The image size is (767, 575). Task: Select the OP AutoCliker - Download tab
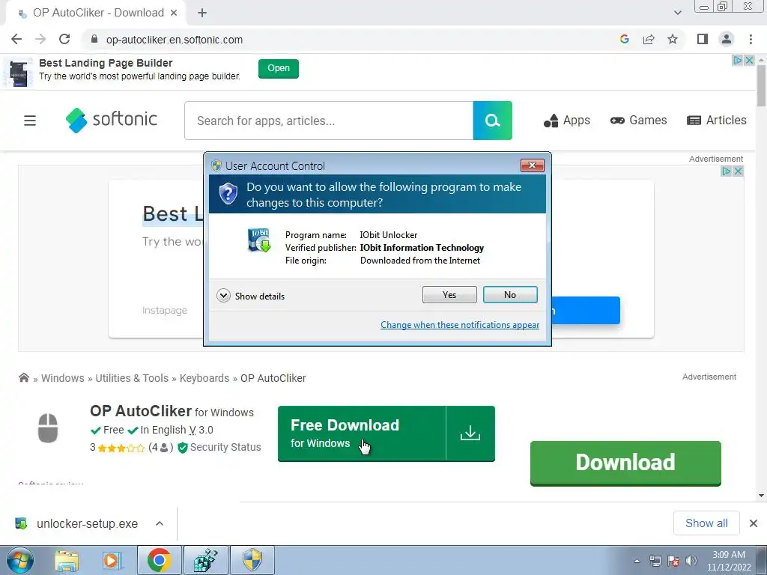pyautogui.click(x=96, y=13)
